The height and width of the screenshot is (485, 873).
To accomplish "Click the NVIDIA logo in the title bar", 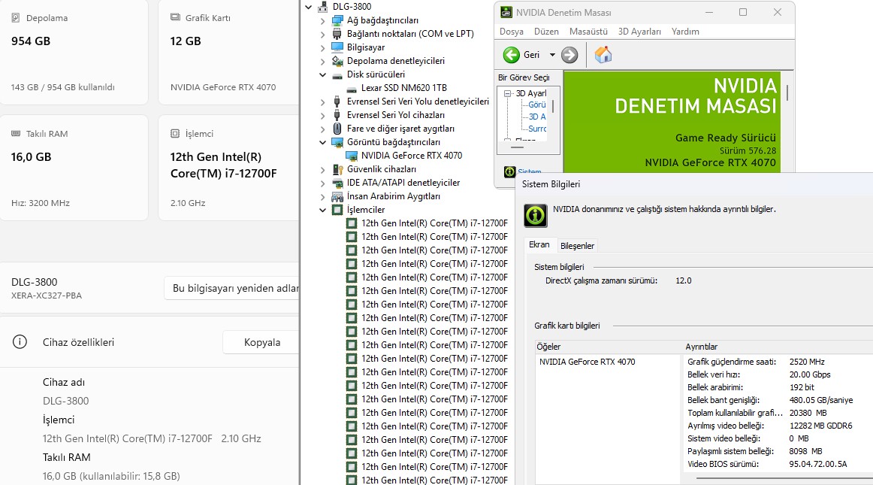I will click(506, 12).
